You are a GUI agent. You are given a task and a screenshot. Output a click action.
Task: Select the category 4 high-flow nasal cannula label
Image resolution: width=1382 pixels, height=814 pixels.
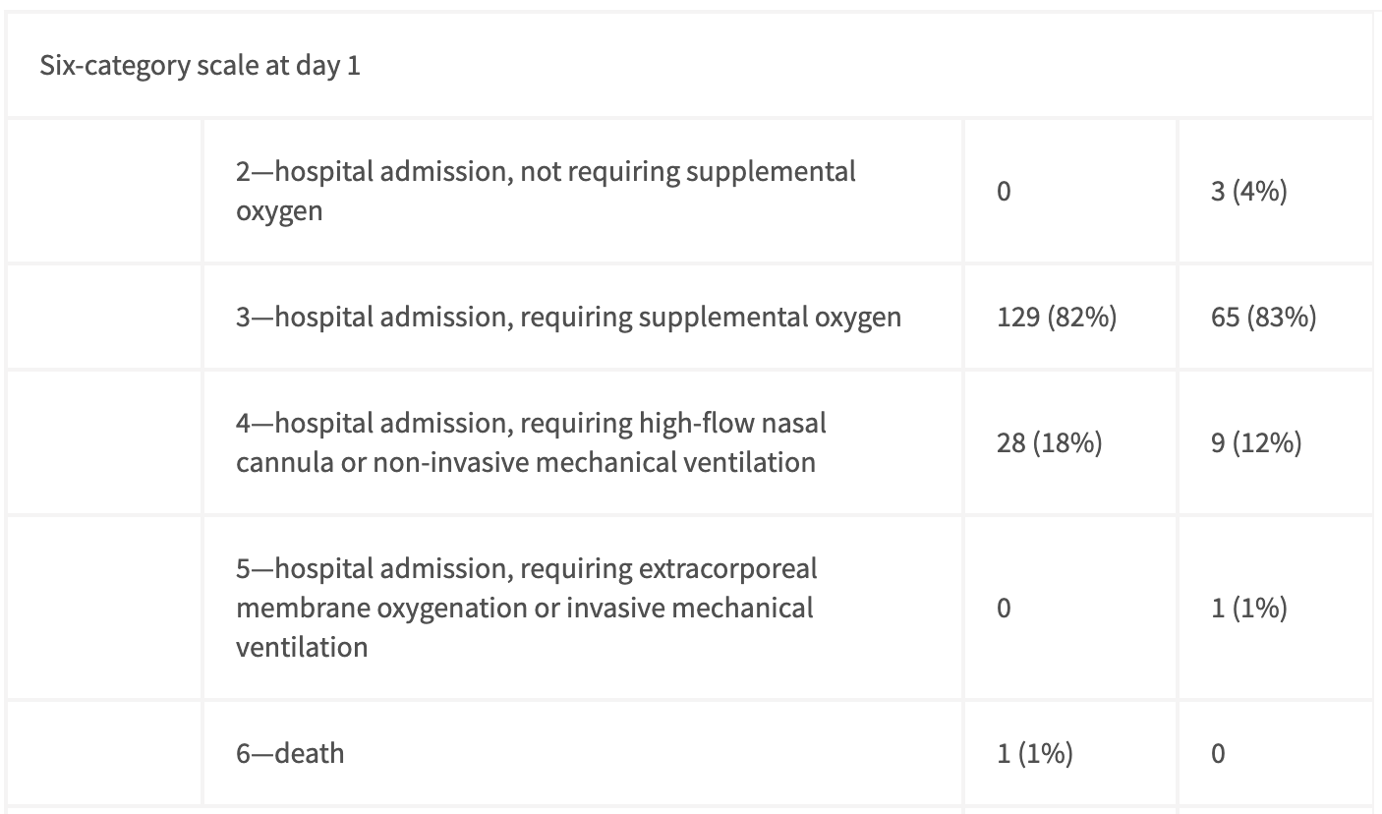coord(531,442)
